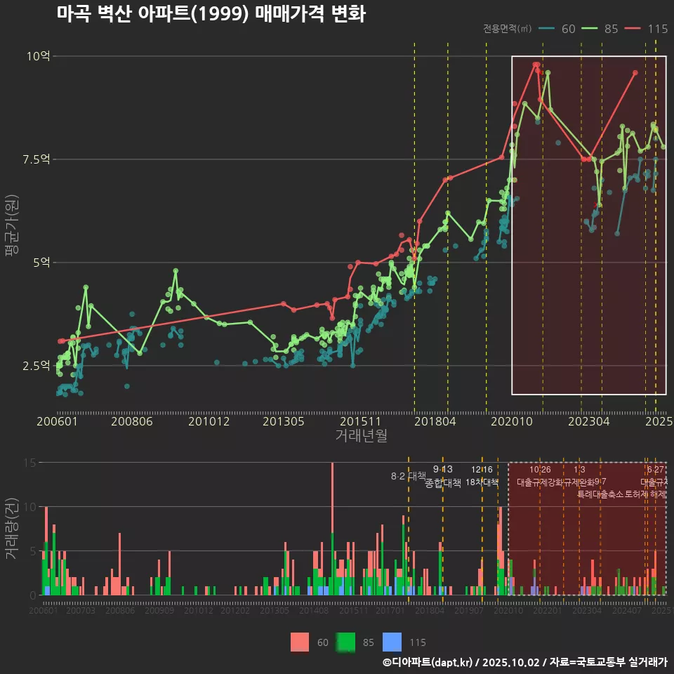Select the 9·13 종합대책 policy annotation
This screenshot has height=674, width=674.
[443, 477]
